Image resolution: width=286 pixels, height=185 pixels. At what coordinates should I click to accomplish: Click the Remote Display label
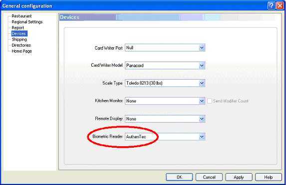click(109, 118)
